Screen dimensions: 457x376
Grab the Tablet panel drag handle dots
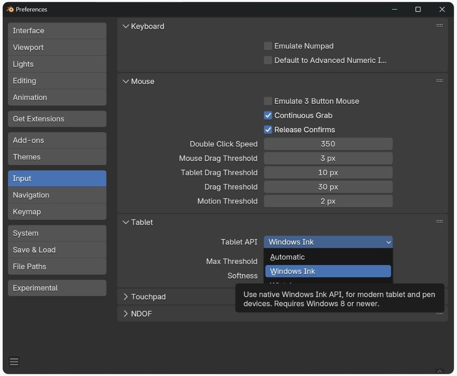(x=439, y=222)
